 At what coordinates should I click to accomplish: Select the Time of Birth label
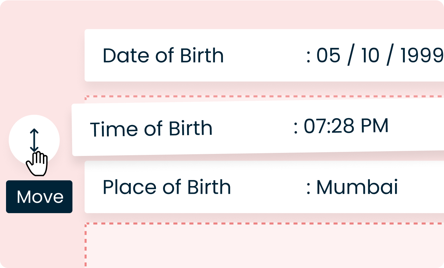click(151, 128)
